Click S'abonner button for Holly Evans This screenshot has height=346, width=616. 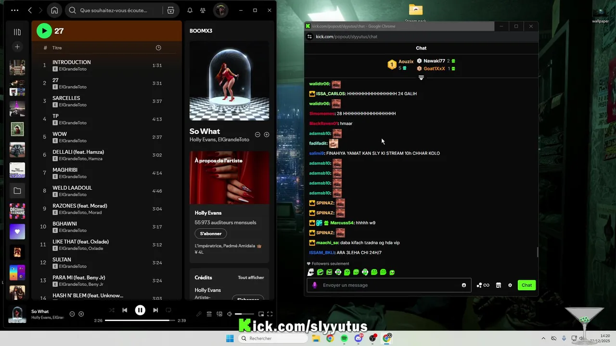pyautogui.click(x=211, y=234)
